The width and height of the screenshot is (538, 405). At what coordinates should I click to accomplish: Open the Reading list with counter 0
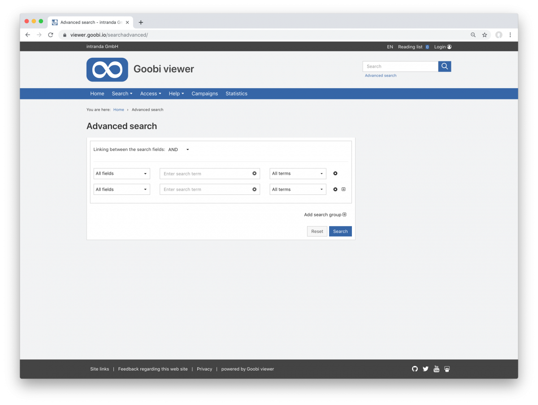click(413, 47)
